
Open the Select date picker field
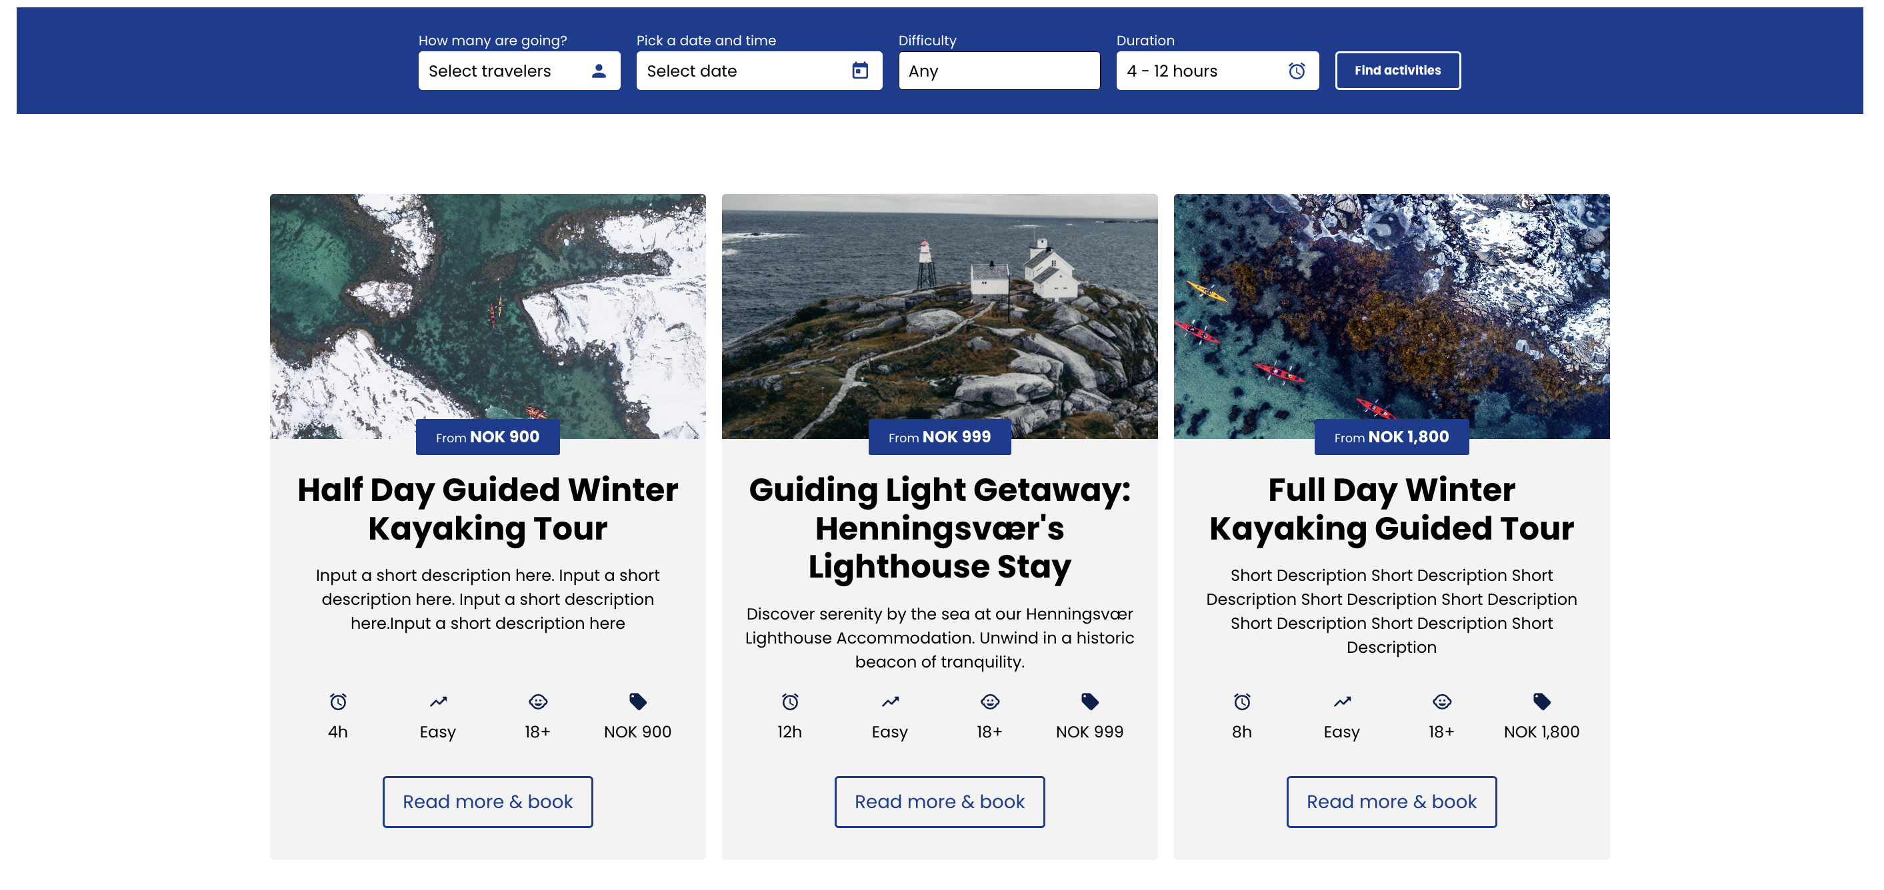pos(759,71)
